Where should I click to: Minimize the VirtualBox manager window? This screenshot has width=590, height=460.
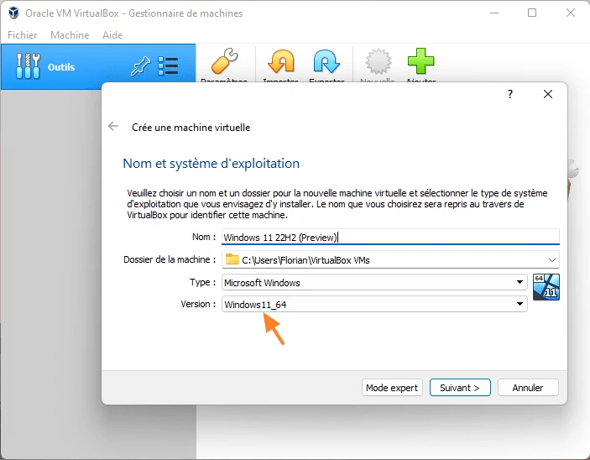(494, 13)
